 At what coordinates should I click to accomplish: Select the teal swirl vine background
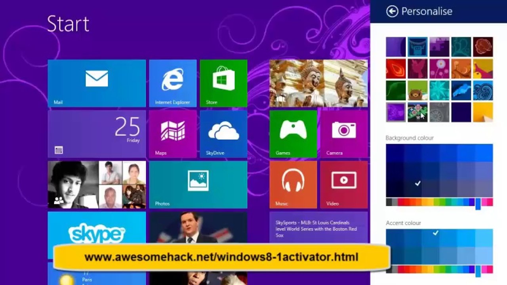461,47
